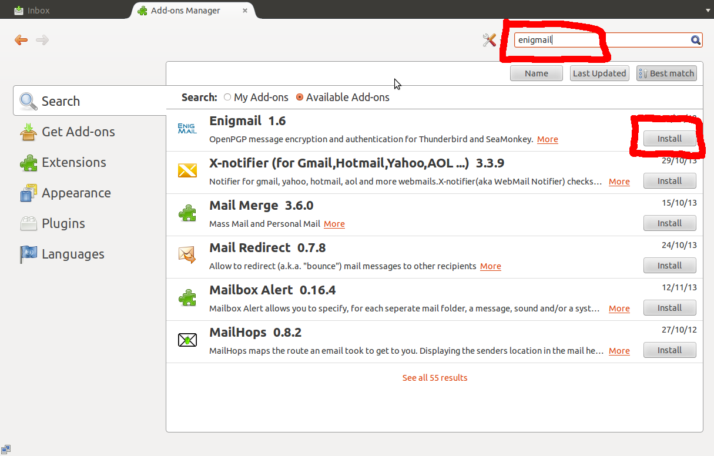Image resolution: width=714 pixels, height=456 pixels.
Task: Click the Mail Merge date 15/10/13
Action: click(679, 203)
